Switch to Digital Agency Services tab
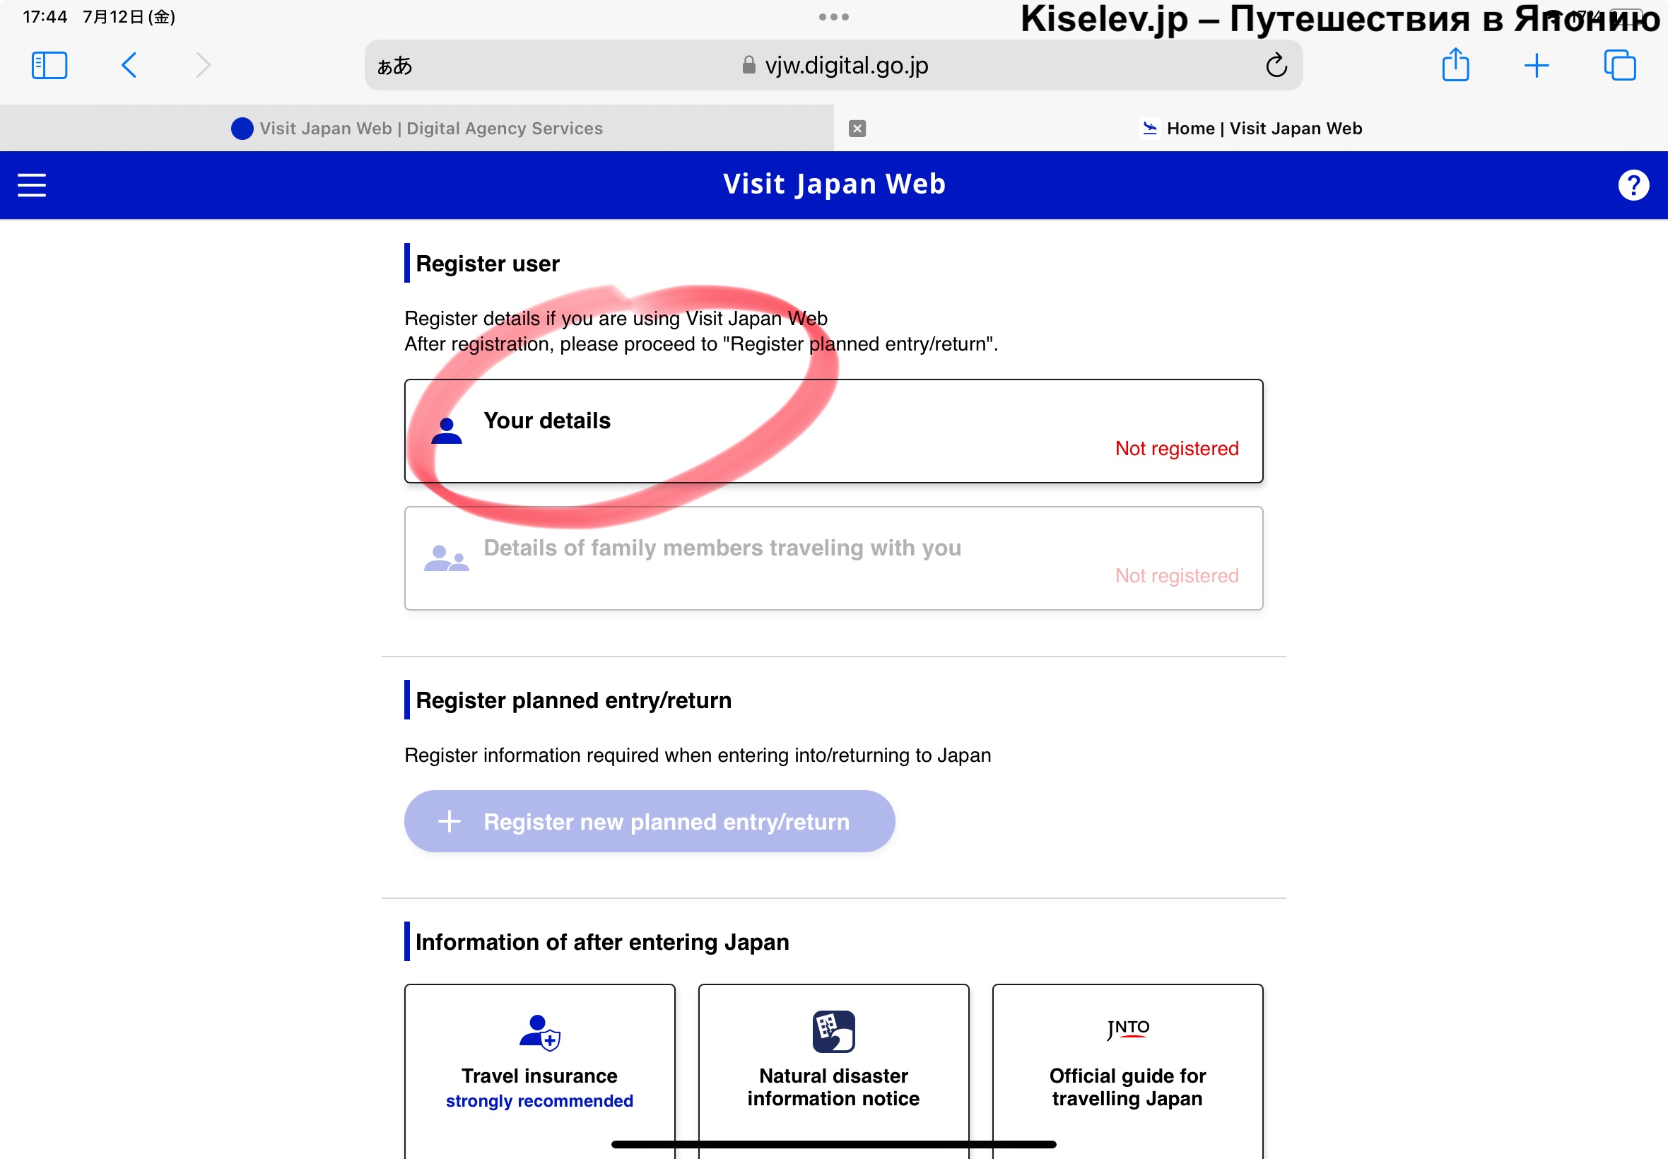Screen dimensions: 1668x1159 [417, 129]
